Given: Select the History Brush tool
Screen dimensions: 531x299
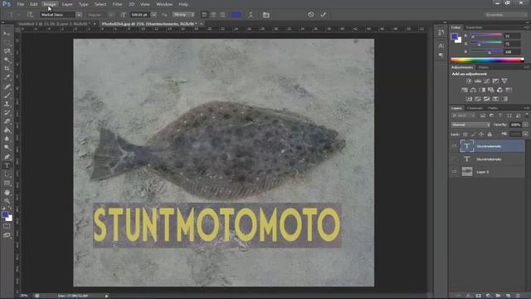Looking at the screenshot, I should click(7, 113).
